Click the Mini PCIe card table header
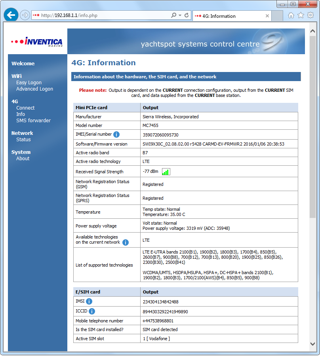 [91, 108]
